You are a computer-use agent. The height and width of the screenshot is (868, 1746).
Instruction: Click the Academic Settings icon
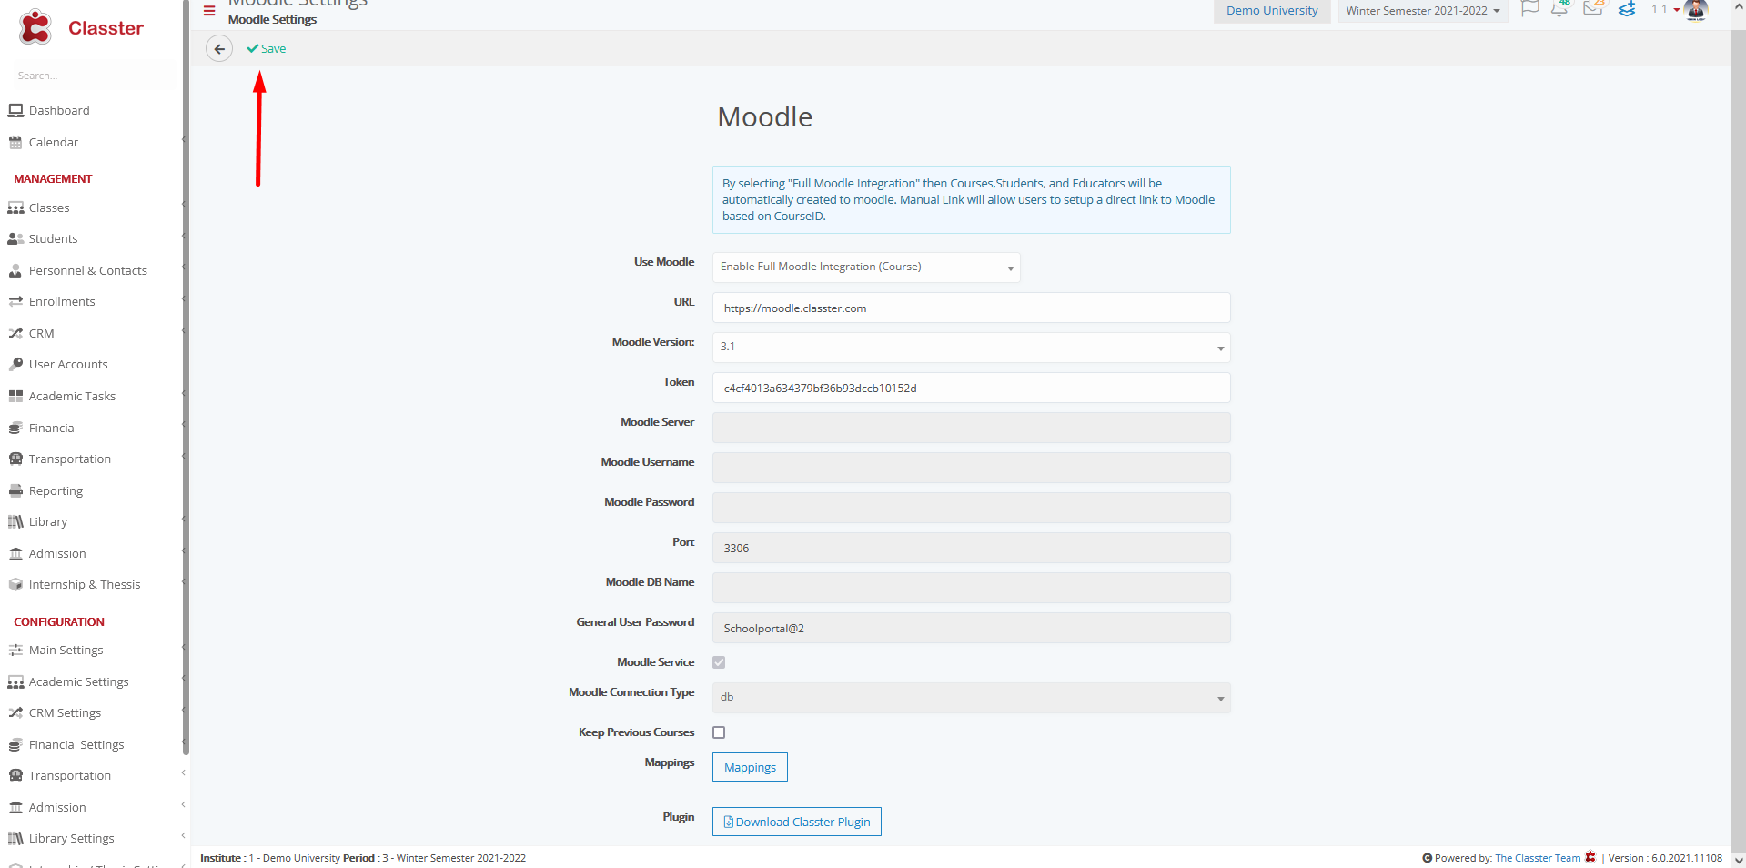tap(15, 681)
